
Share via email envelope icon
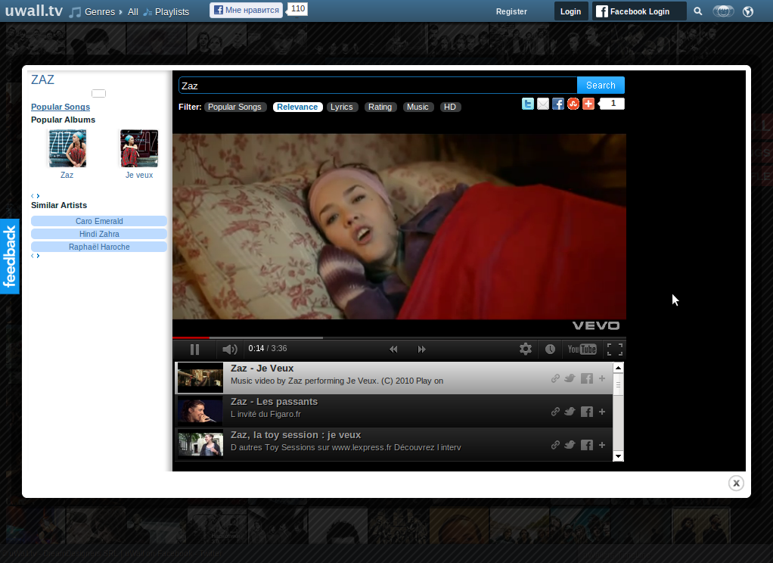(x=543, y=104)
